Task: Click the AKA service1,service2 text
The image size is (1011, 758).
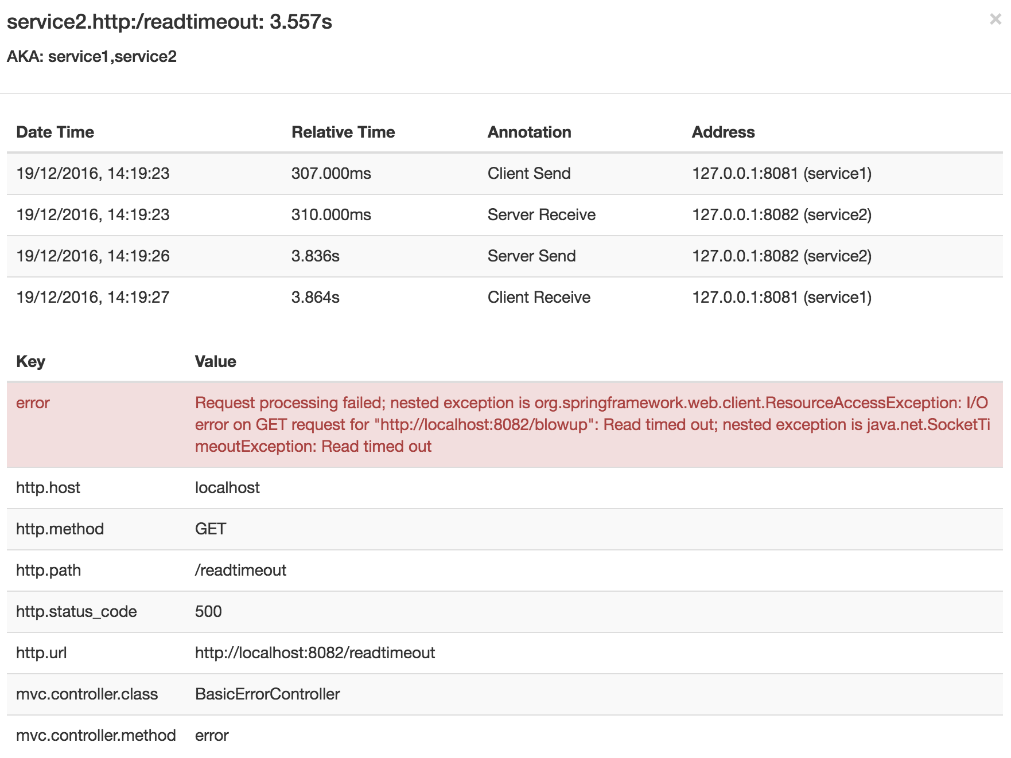Action: (x=92, y=57)
